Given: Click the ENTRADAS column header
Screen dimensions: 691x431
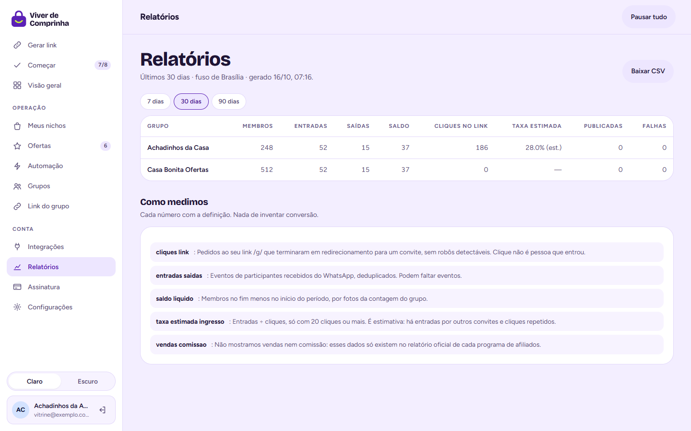Looking at the screenshot, I should [x=311, y=126].
